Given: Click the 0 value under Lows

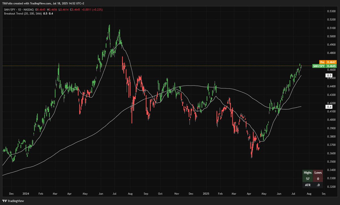Looking at the screenshot, I should [318, 179].
